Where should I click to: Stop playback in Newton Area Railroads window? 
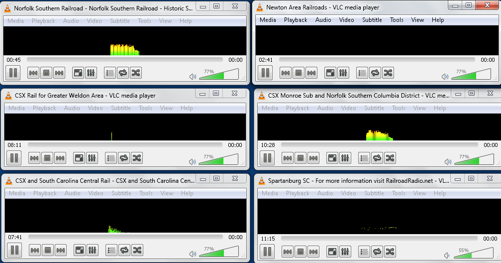[299, 73]
